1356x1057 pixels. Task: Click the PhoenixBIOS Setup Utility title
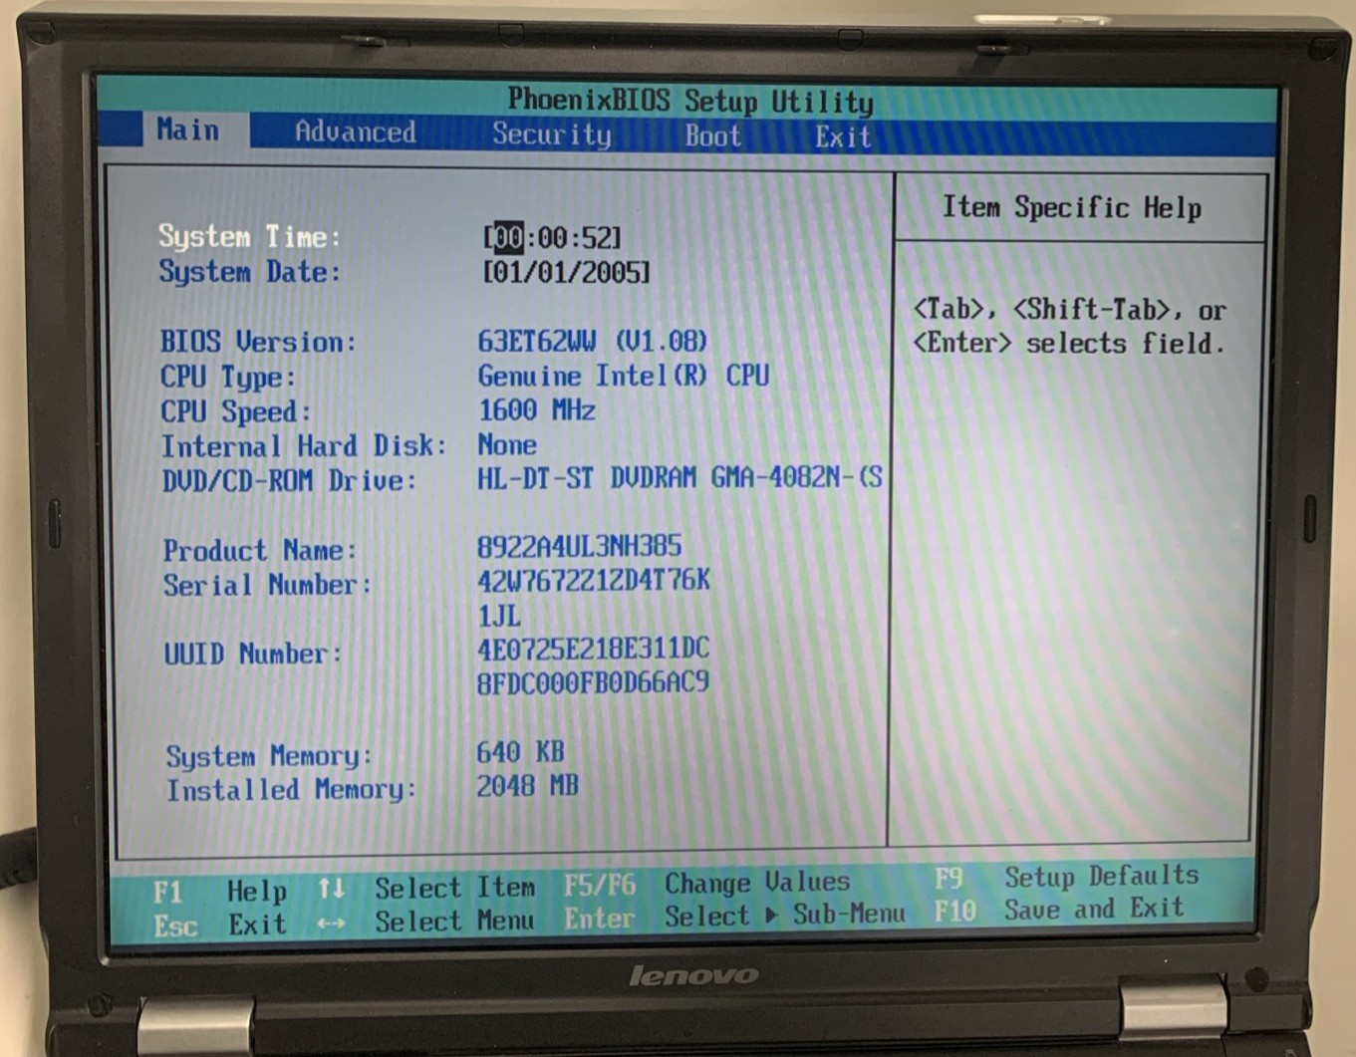(690, 101)
